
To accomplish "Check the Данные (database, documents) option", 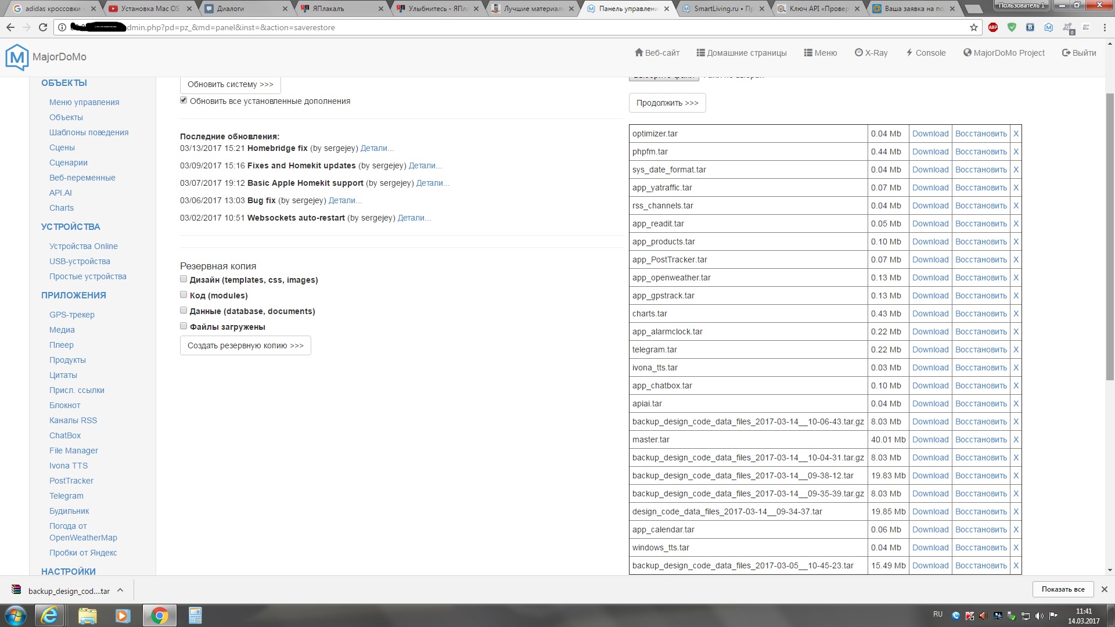I will pyautogui.click(x=184, y=311).
